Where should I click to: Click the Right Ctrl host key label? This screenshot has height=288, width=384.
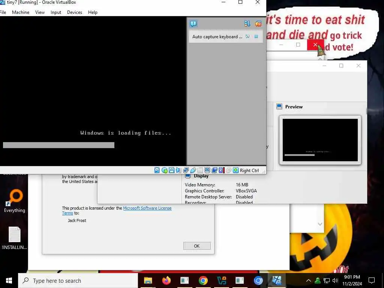249,171
